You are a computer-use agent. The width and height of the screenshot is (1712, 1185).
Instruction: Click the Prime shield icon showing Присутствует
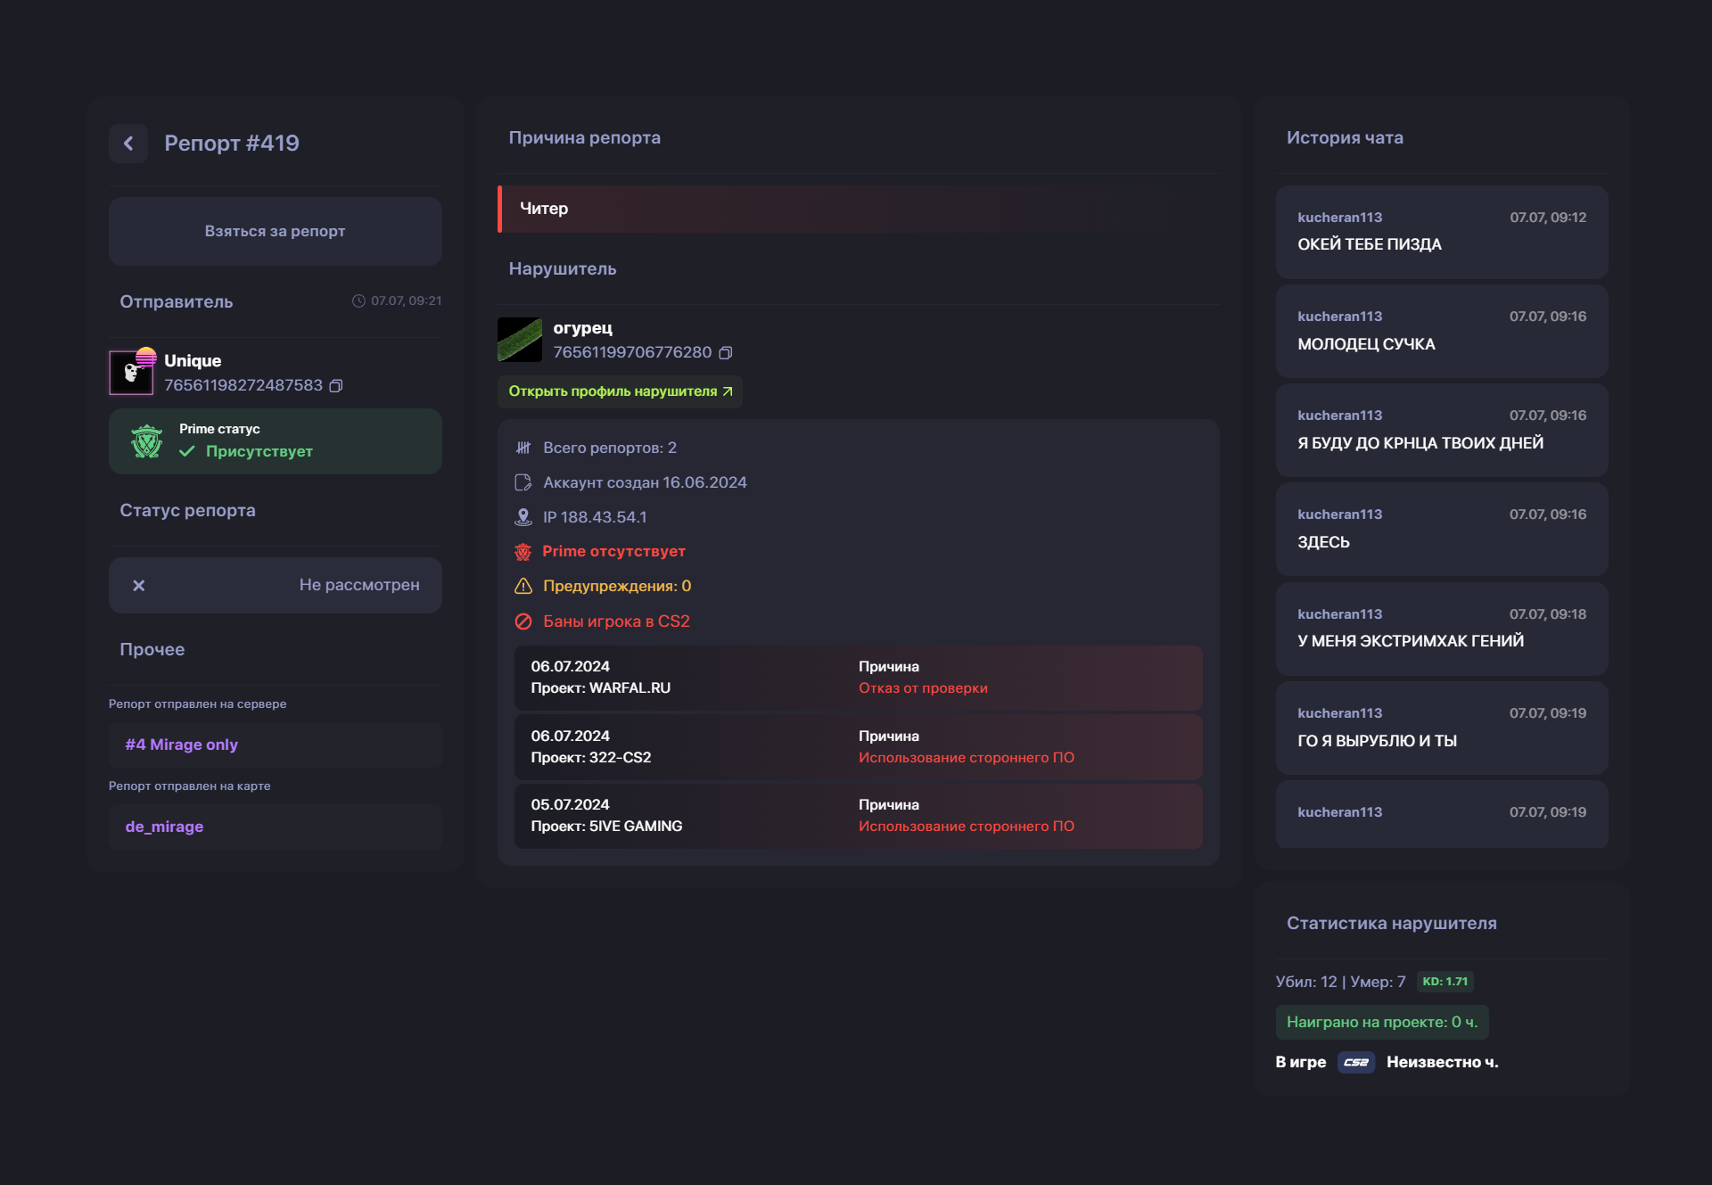click(x=146, y=440)
